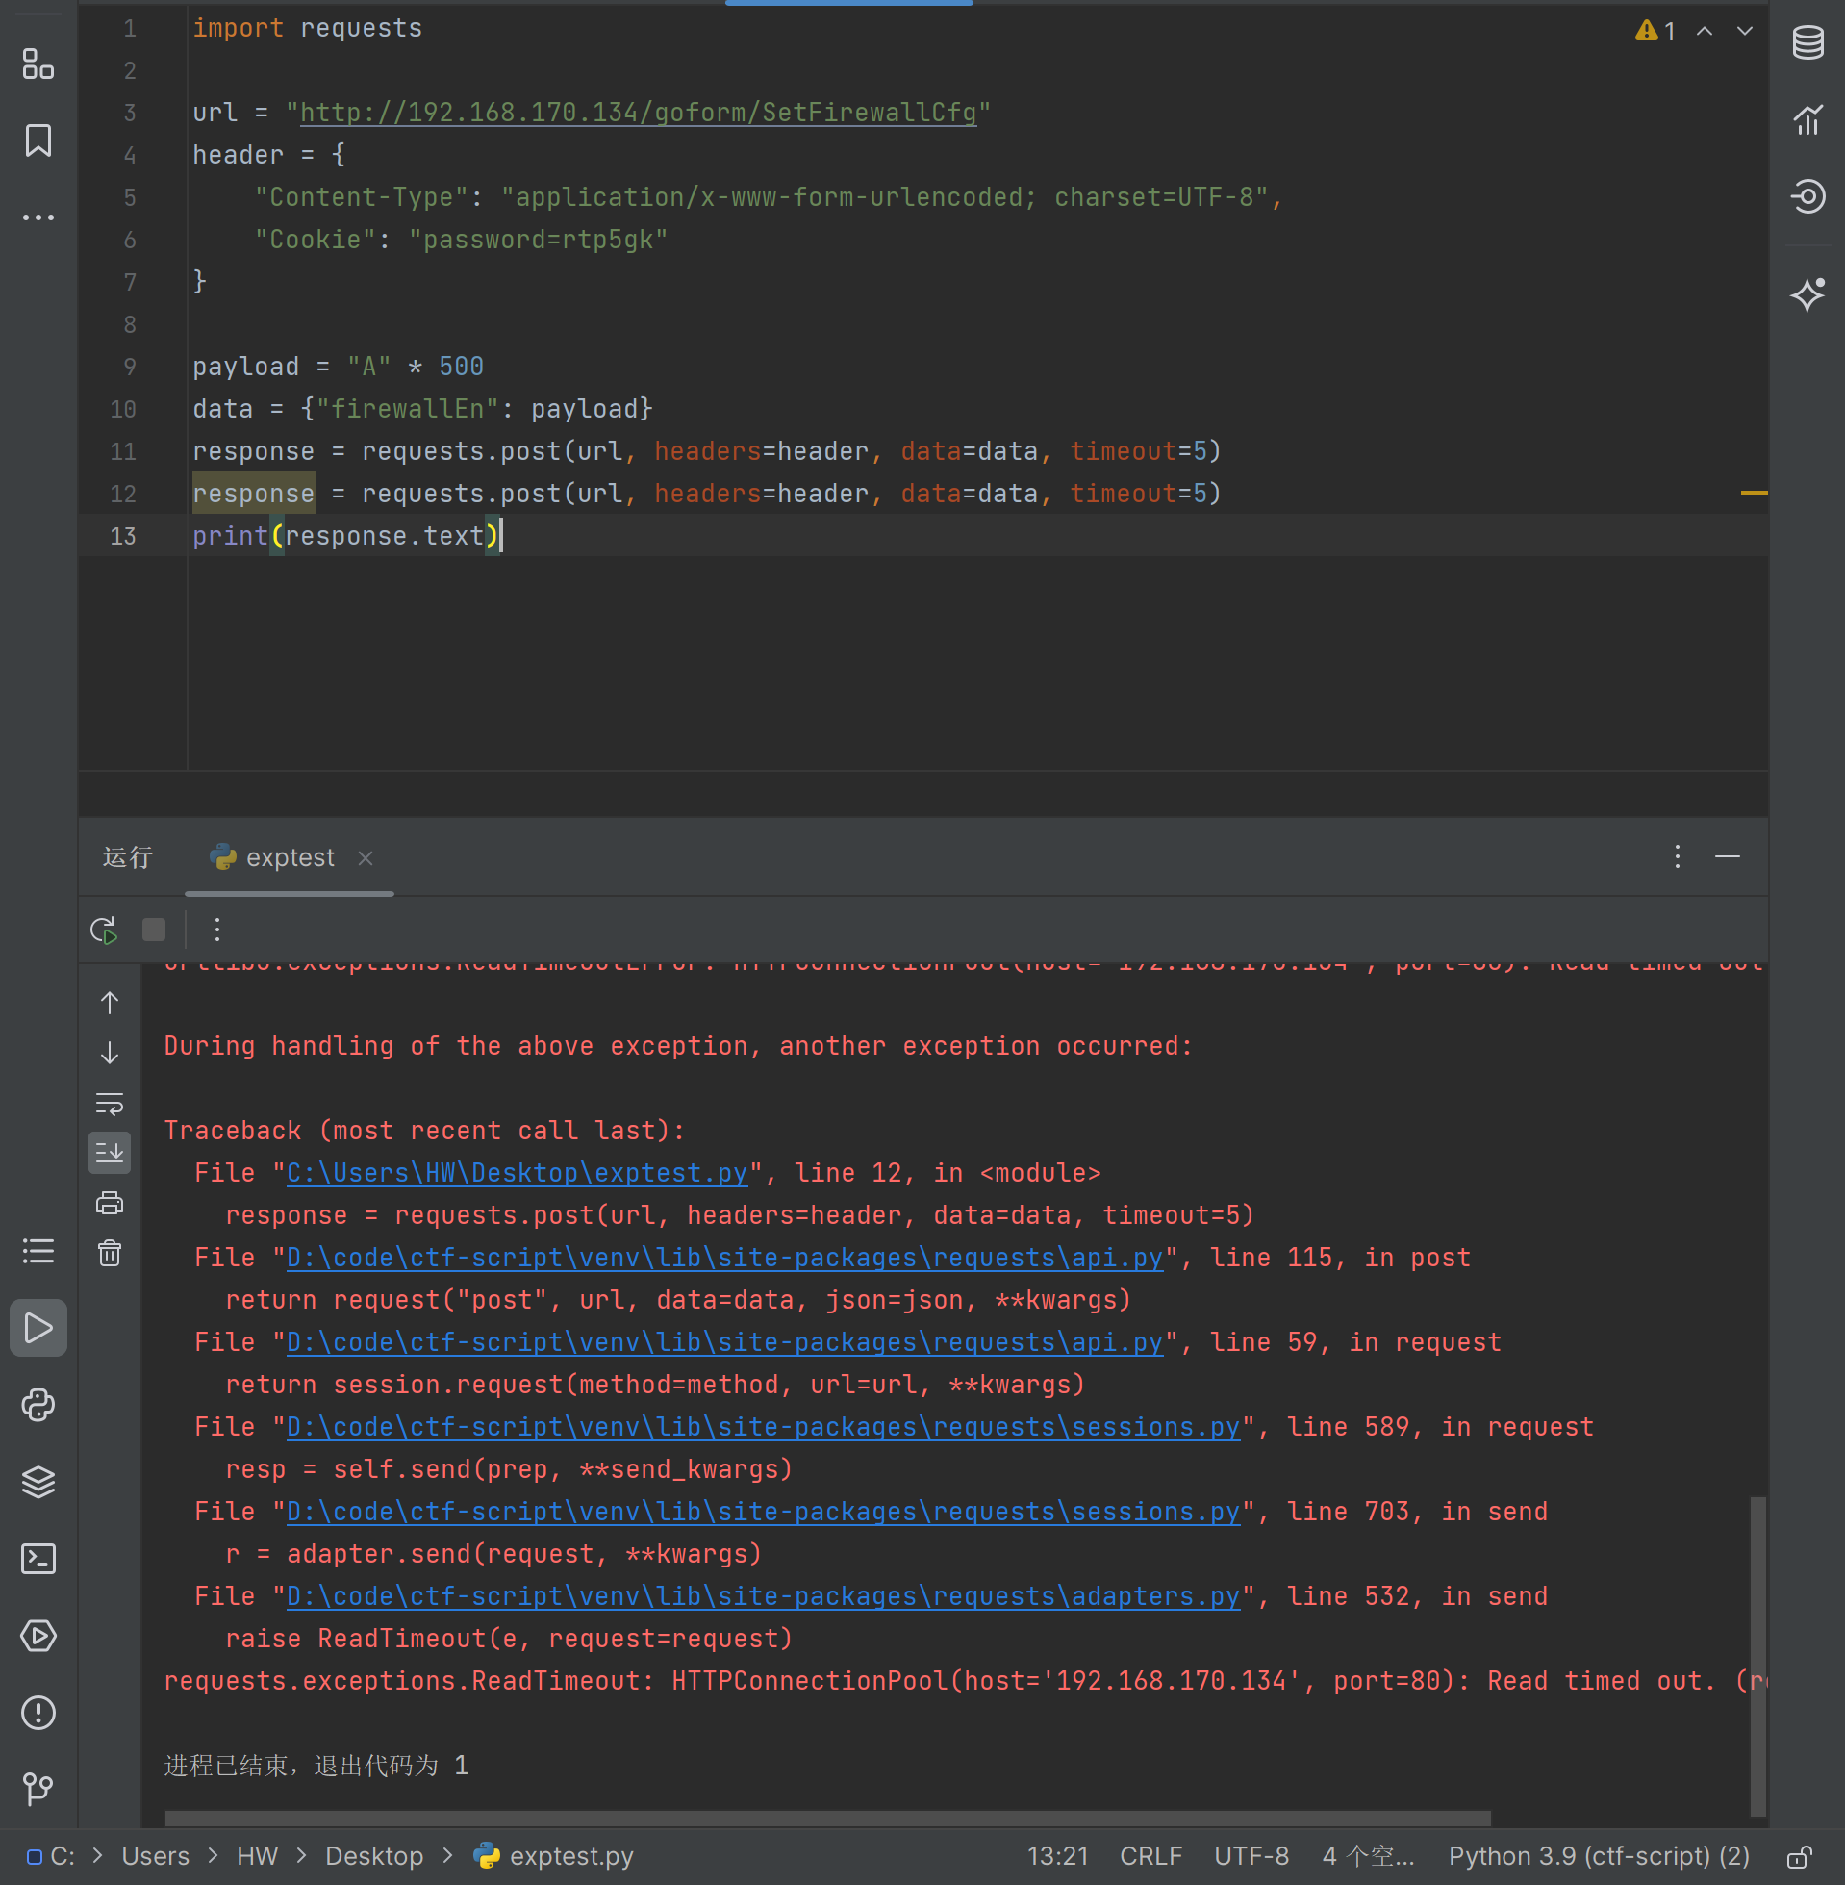This screenshot has height=1885, width=1845.
Task: Print the console output
Action: (x=110, y=1203)
